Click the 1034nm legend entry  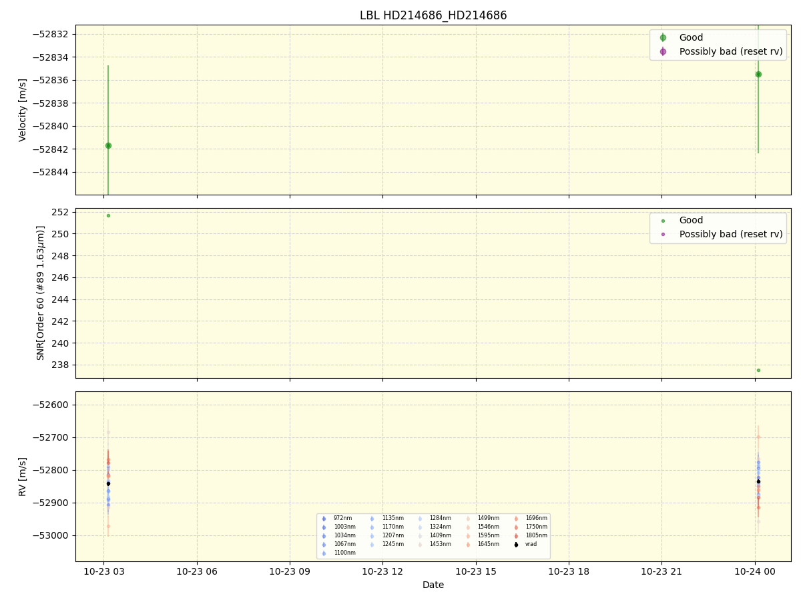tap(338, 536)
